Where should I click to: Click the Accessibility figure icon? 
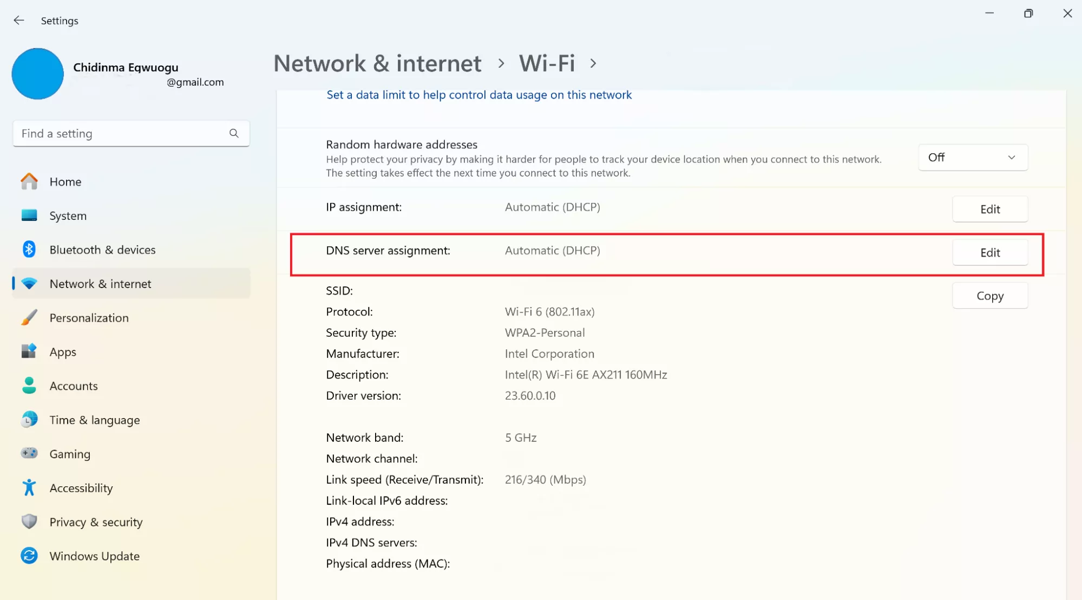click(29, 487)
